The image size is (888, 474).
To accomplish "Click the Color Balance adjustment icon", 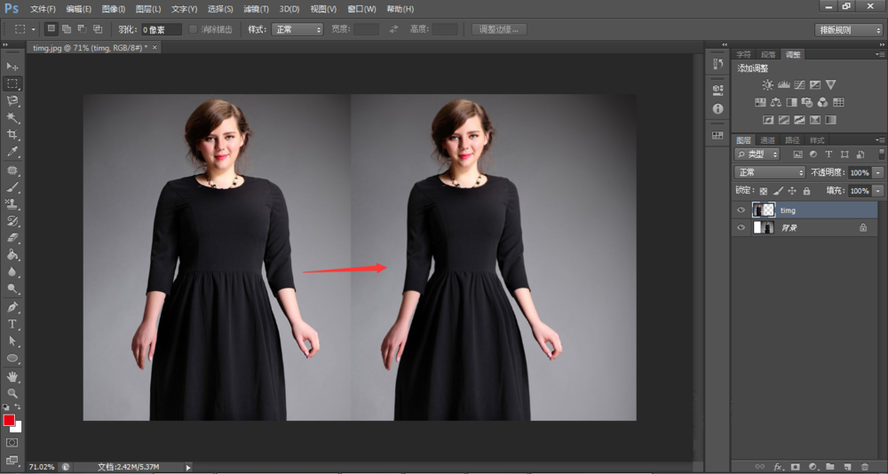I will [777, 103].
